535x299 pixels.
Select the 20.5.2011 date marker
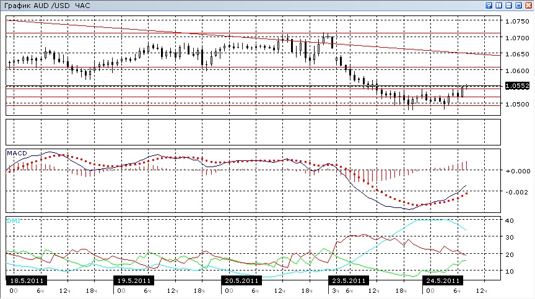pos(241,280)
